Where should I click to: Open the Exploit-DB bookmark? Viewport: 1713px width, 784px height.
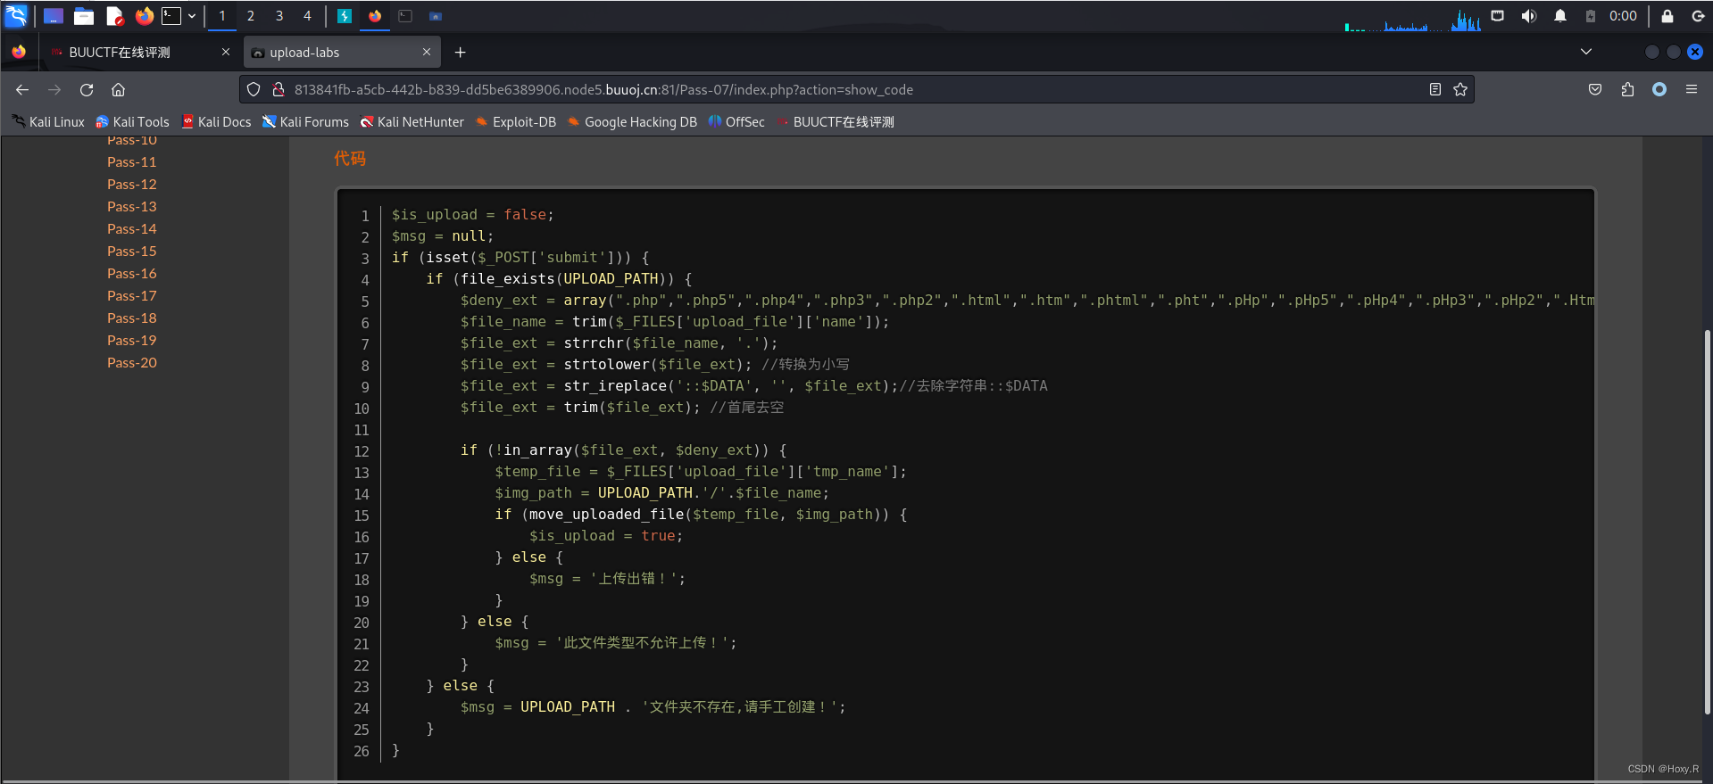click(515, 122)
